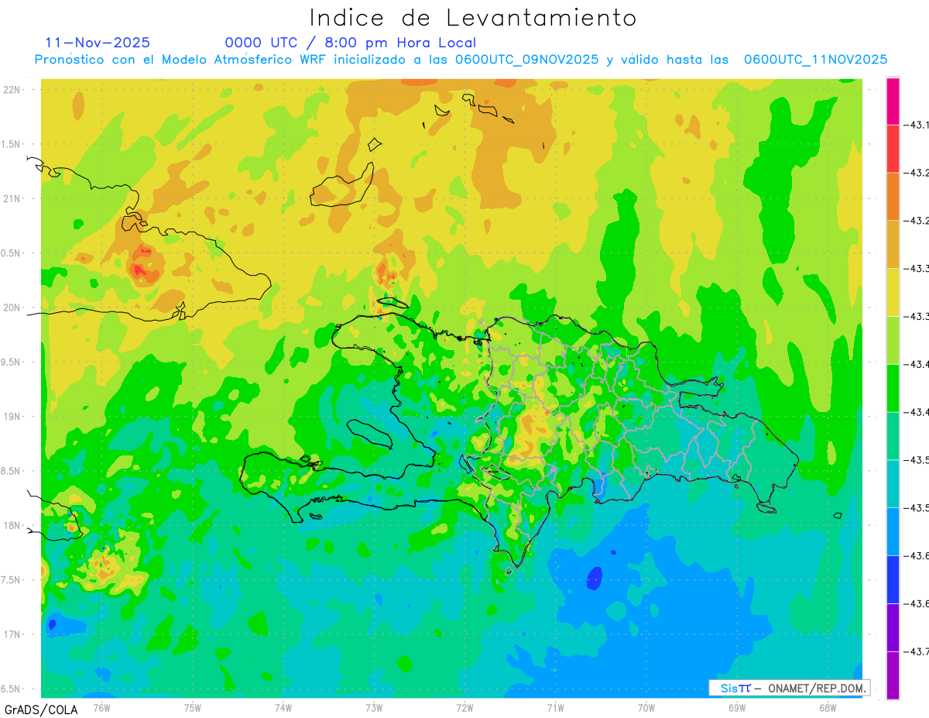Pick the bright green swatch in the color bar
The width and height of the screenshot is (929, 718).
point(893,388)
